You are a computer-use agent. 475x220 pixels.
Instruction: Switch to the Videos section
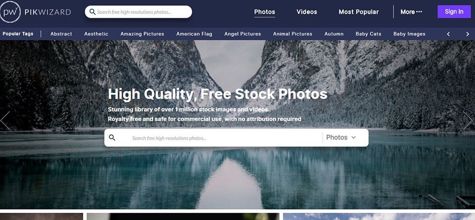click(307, 12)
